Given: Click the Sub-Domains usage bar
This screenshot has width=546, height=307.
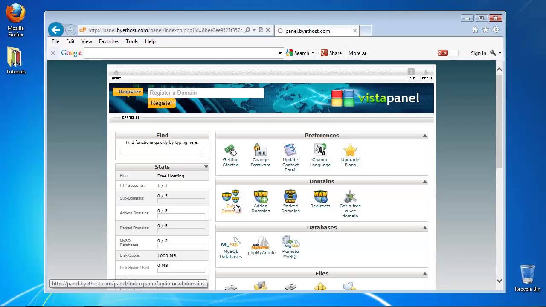Looking at the screenshot, I should point(181,201).
